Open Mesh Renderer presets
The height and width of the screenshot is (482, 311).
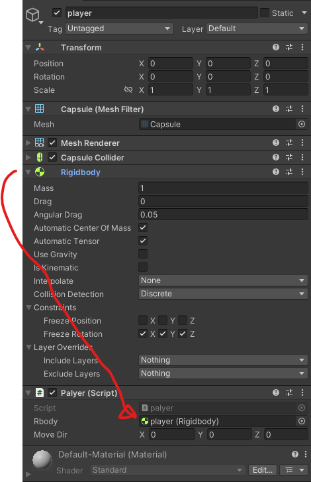(289, 143)
